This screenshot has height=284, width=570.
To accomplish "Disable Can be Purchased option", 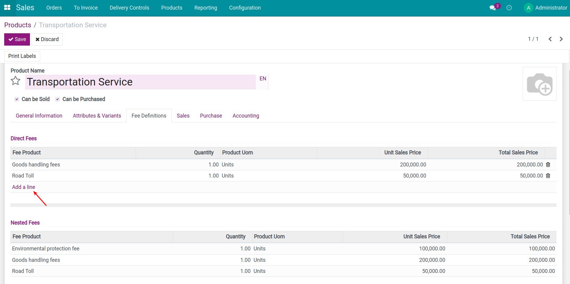I will 57,99.
